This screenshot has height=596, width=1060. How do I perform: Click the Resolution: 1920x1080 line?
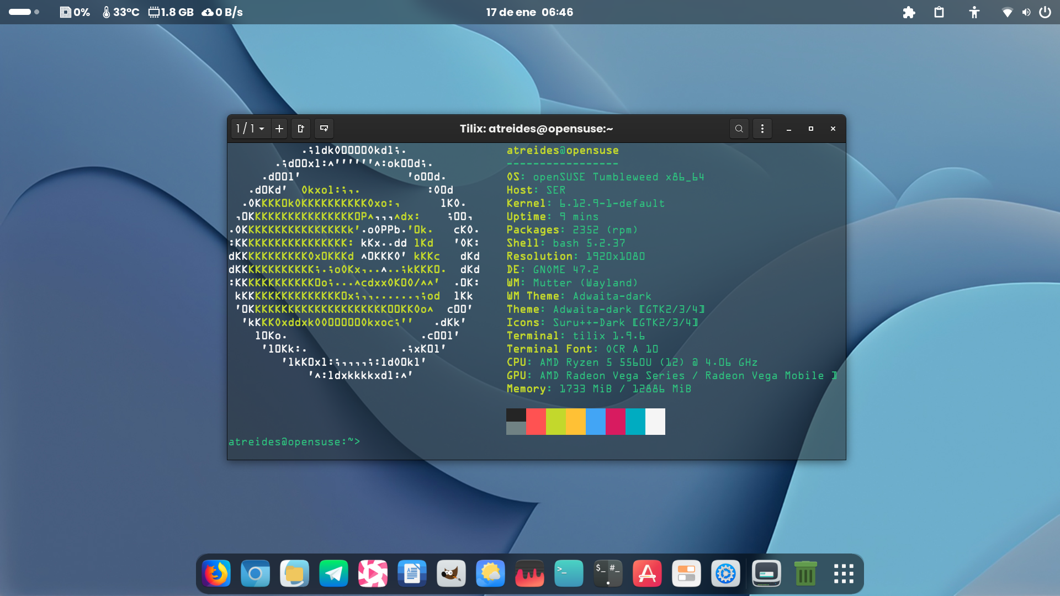click(576, 257)
